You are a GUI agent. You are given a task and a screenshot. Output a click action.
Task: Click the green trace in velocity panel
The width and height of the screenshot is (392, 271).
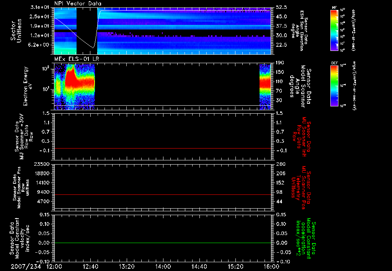[163, 243]
